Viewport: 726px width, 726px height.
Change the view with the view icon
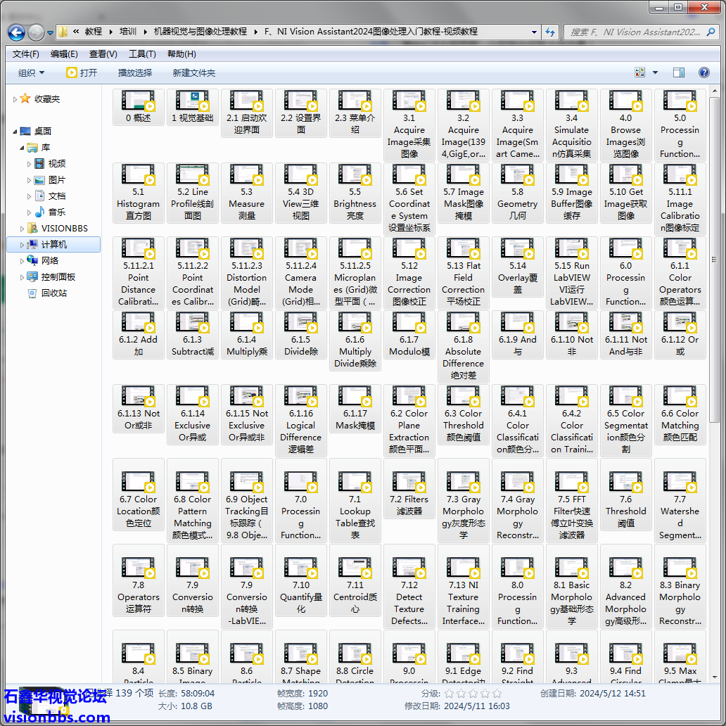(640, 72)
